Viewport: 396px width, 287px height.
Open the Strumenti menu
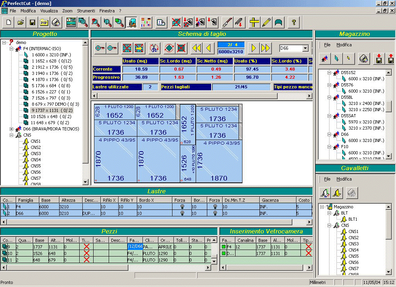click(86, 11)
